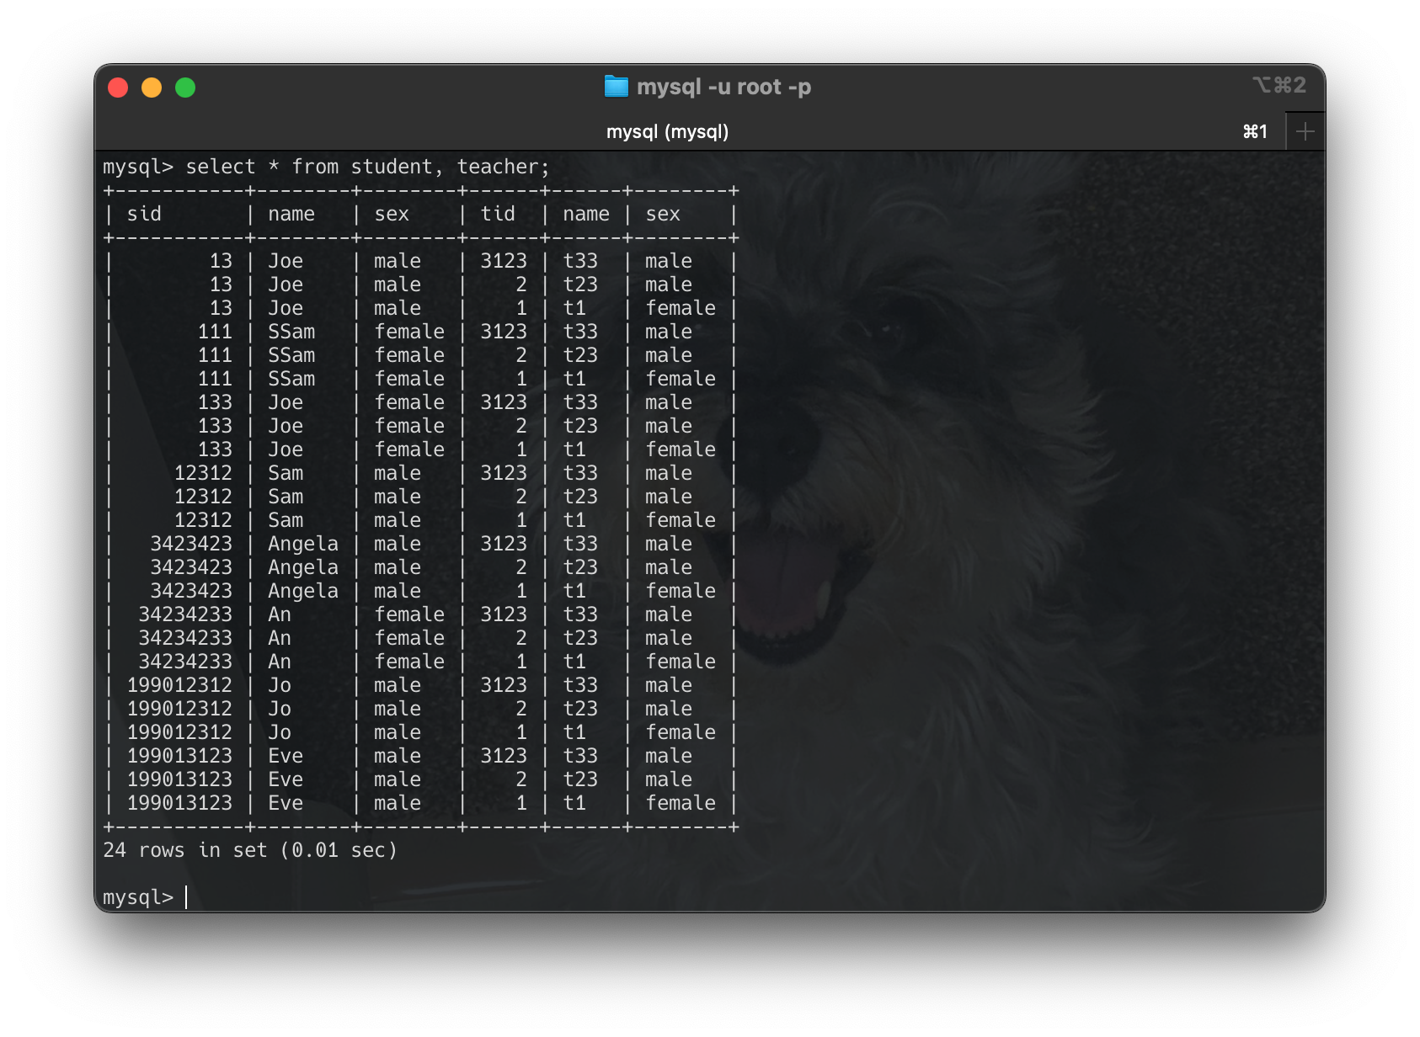Screen dimensions: 1420x1037
Task: Click the sid column header
Action: point(145,214)
